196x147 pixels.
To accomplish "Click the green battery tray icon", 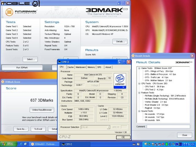I will 166,144.
